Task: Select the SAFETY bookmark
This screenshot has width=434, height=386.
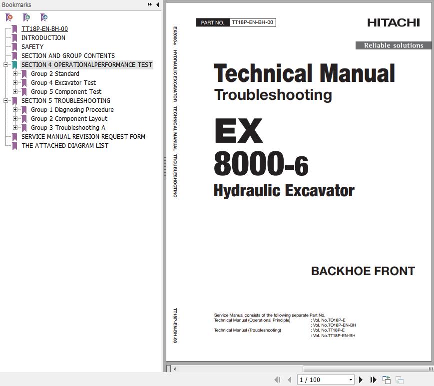Action: [x=32, y=47]
